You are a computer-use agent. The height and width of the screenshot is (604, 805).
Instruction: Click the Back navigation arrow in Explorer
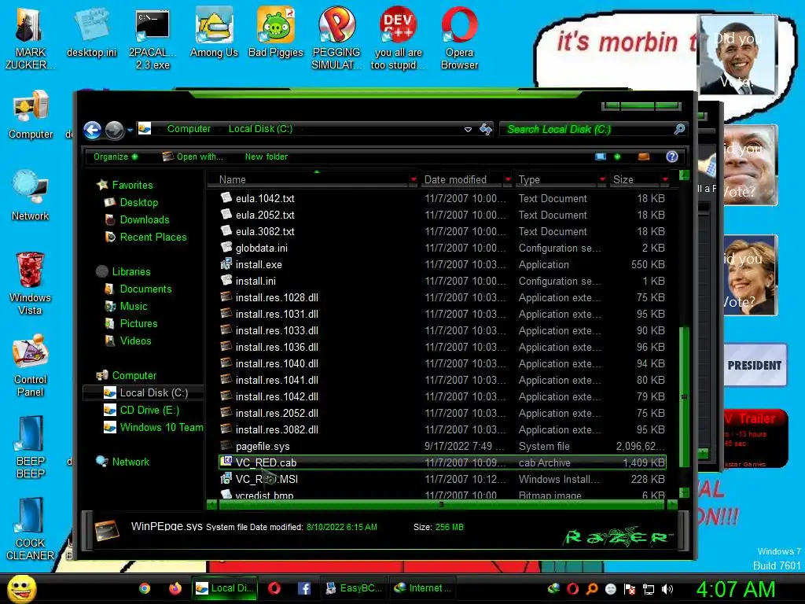point(93,130)
